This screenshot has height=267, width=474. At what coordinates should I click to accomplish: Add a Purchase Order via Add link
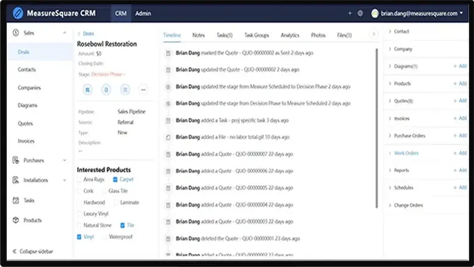(x=460, y=135)
